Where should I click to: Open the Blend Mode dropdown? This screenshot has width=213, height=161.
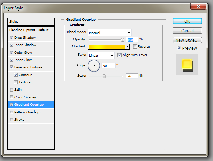click(x=110, y=33)
